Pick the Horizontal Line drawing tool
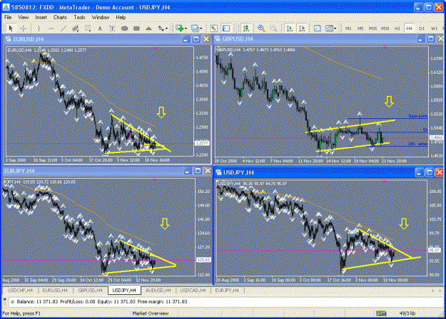446x319 pixels. (x=51, y=28)
